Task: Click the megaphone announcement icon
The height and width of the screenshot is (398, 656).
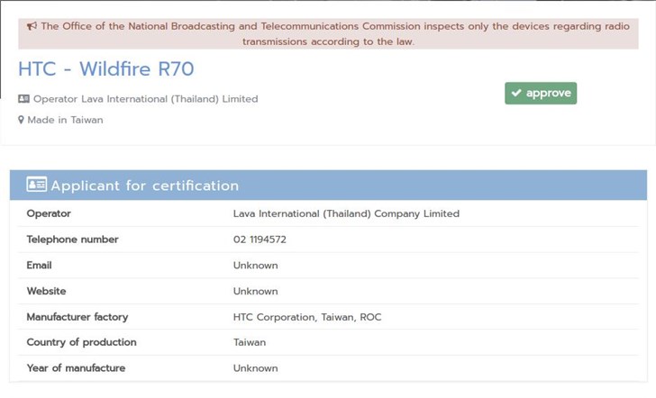Action: tap(32, 26)
